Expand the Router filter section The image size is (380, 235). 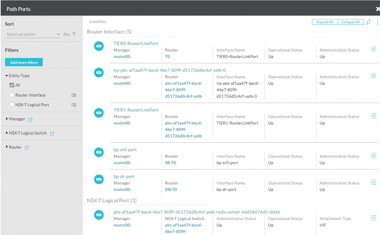7,147
